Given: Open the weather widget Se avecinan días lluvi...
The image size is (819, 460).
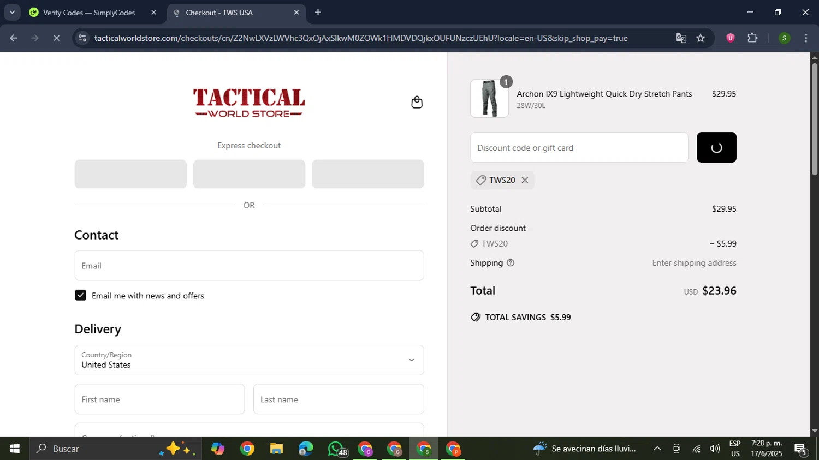Looking at the screenshot, I should click(584, 449).
